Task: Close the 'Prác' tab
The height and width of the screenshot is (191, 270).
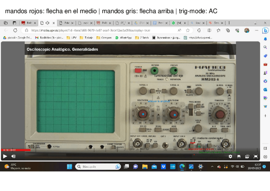Action: 72,23
